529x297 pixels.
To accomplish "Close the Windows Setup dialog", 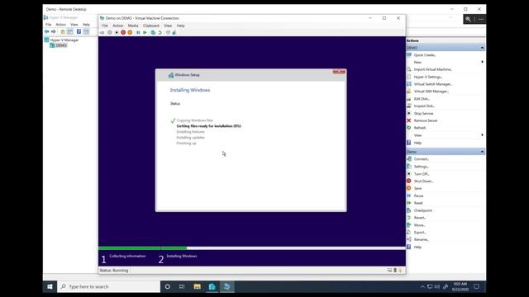I will (x=339, y=72).
